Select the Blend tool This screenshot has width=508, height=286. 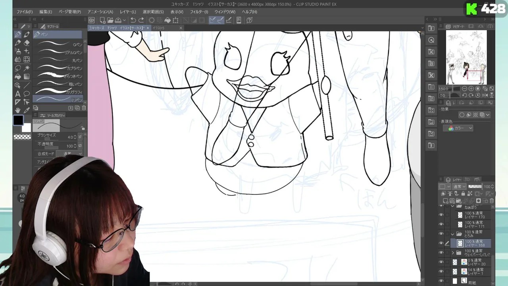pyautogui.click(x=18, y=60)
